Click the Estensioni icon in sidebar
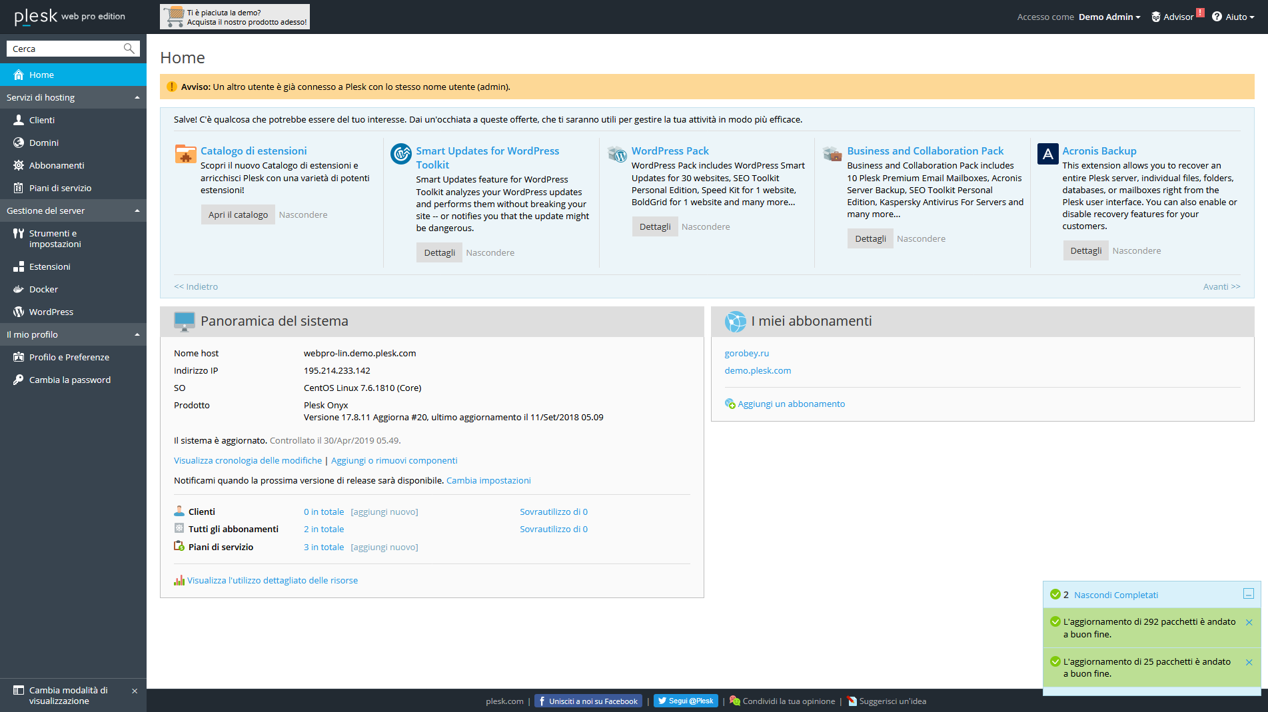The height and width of the screenshot is (712, 1268). click(x=19, y=266)
